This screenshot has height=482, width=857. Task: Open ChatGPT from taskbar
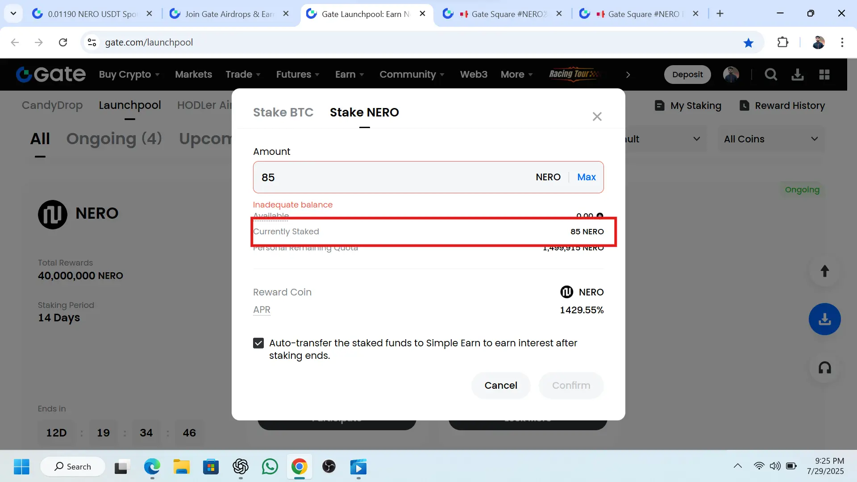coord(241,467)
